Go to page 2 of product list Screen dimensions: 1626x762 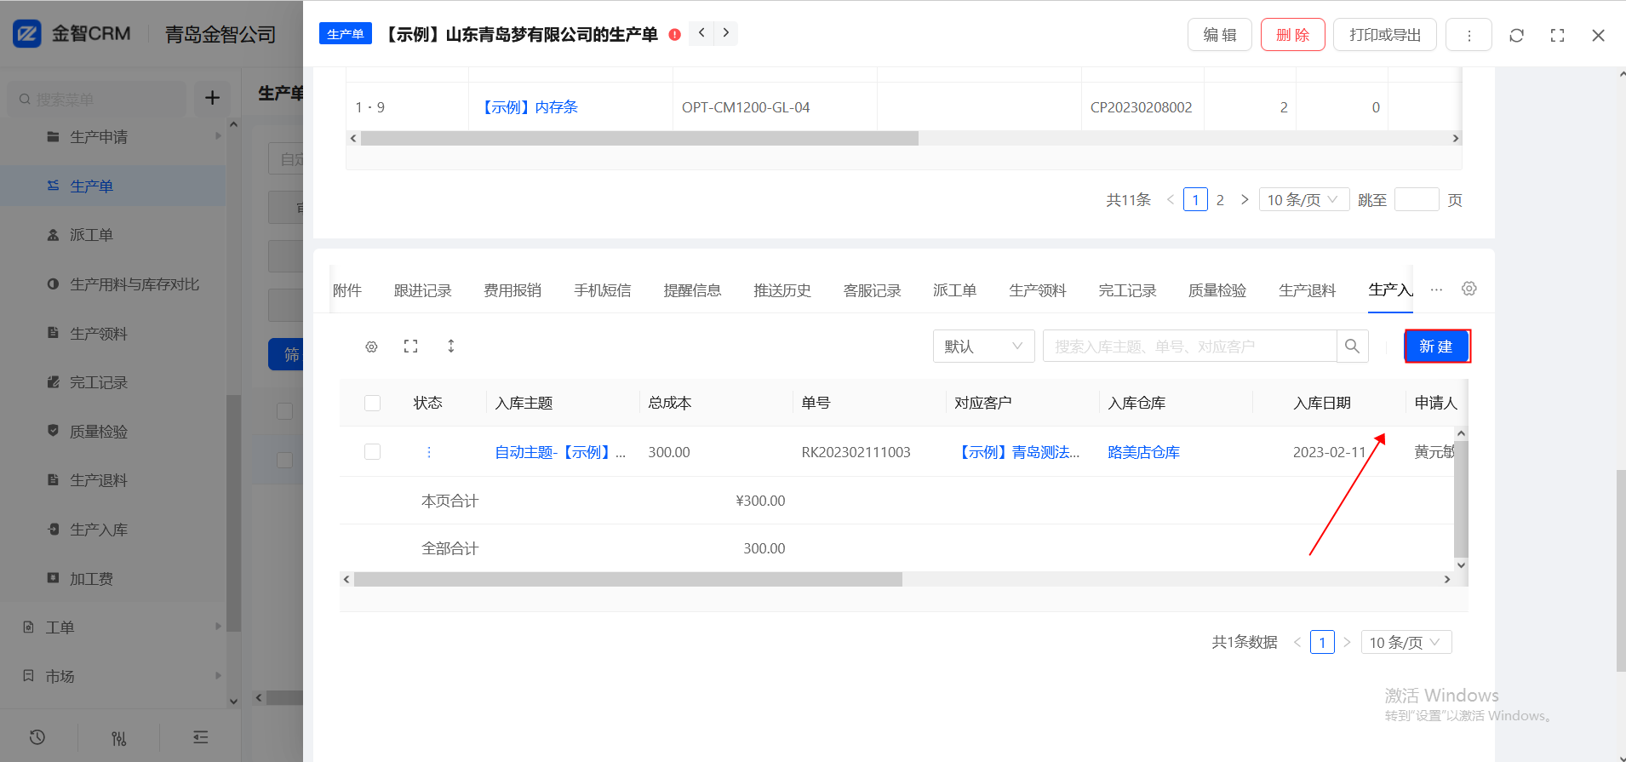pos(1220,200)
